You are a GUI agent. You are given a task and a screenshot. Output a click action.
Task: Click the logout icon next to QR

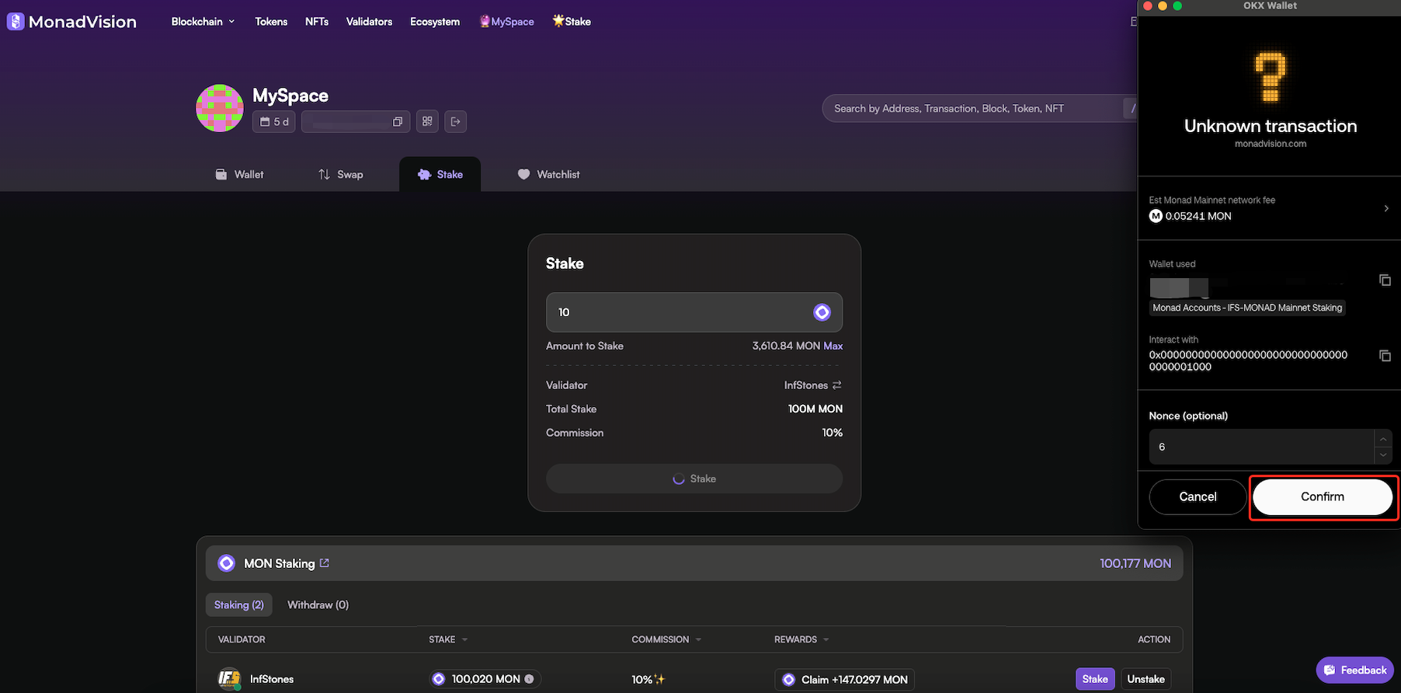pyautogui.click(x=456, y=122)
